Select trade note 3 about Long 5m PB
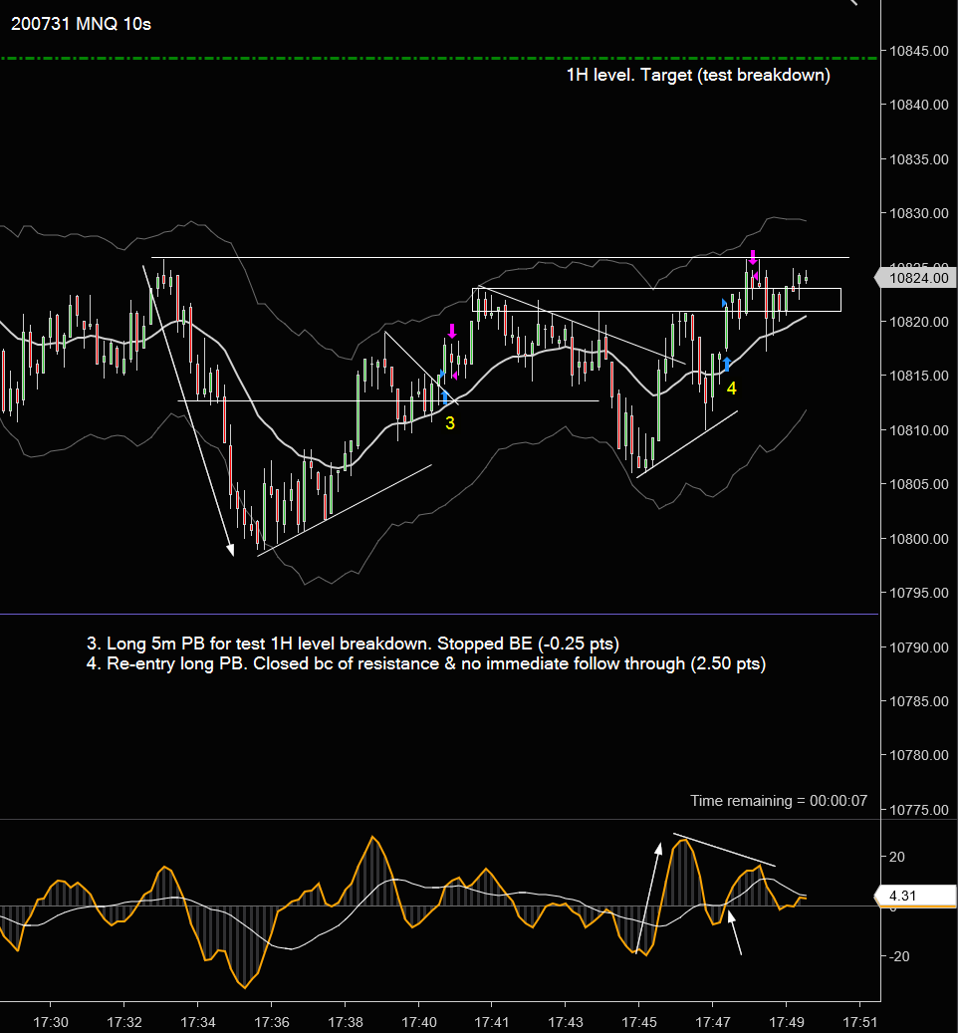 (x=353, y=644)
